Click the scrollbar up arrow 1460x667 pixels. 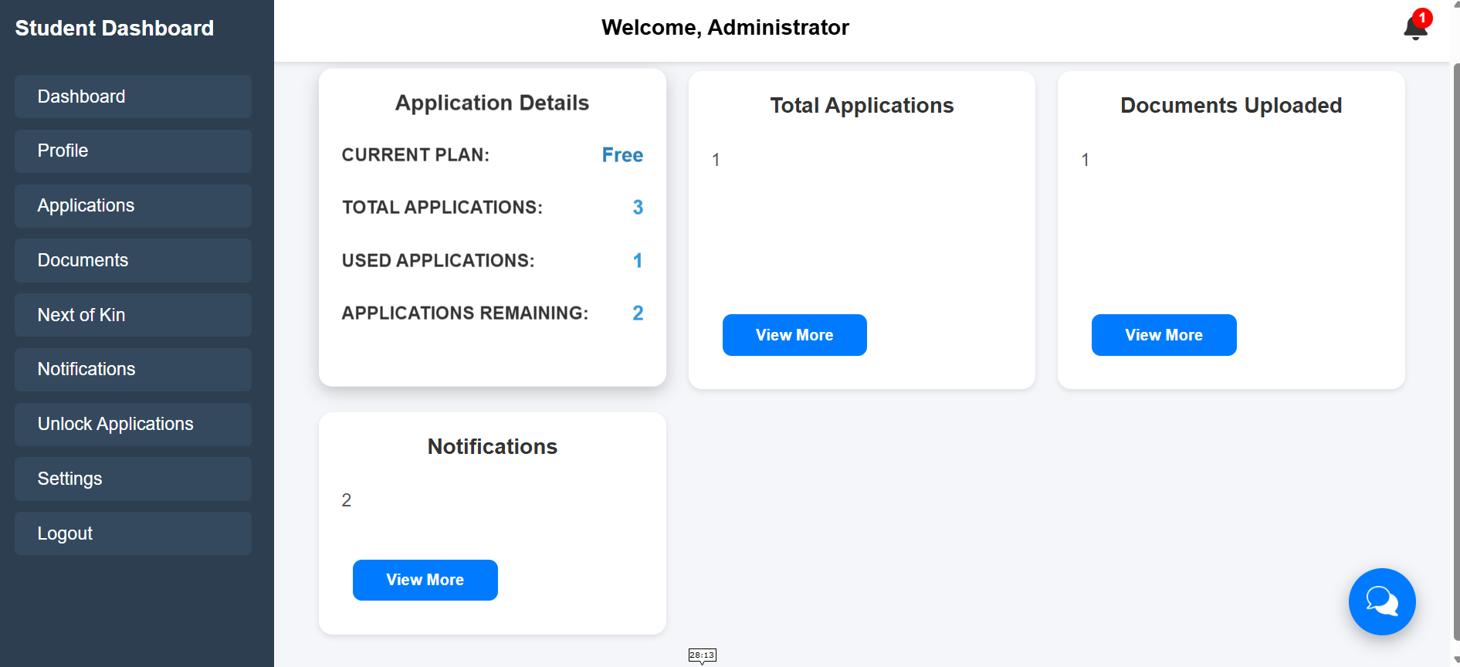1456,5
